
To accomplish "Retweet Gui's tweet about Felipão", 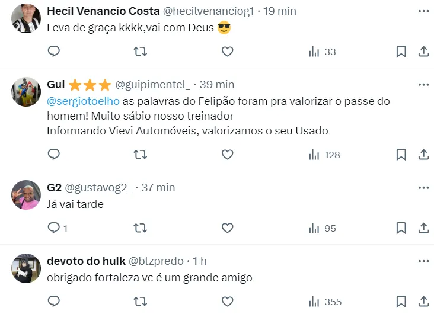I will [x=141, y=155].
